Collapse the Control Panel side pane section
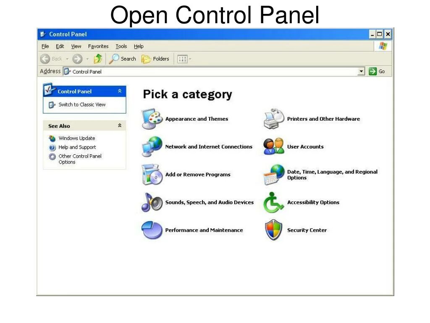 120,91
